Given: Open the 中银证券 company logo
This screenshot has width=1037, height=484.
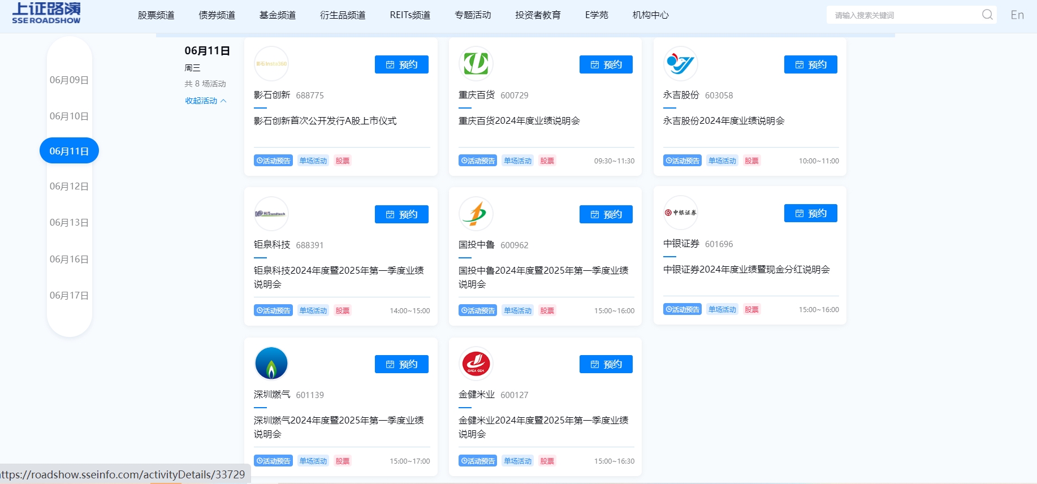Looking at the screenshot, I should [x=681, y=212].
